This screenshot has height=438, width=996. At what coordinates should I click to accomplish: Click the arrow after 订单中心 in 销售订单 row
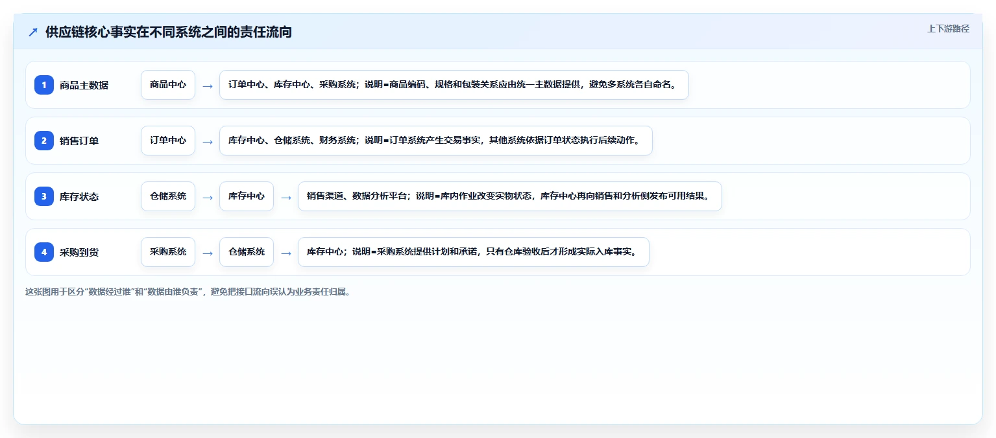coord(208,141)
